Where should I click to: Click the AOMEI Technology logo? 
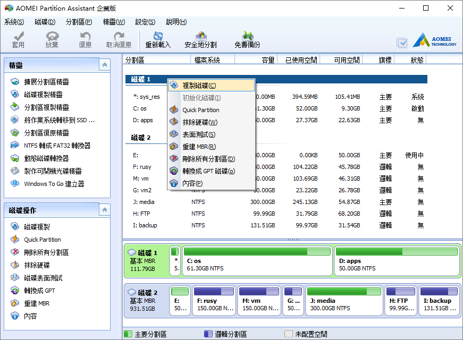coord(435,40)
